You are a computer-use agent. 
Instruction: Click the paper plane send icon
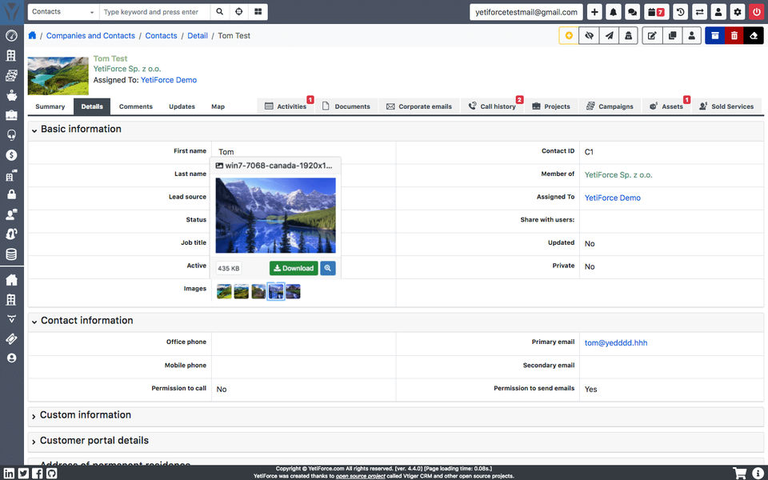pos(609,35)
